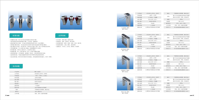Screen dimensions: 199x100
Task: Select the WY-TD203 turnstile product image
Action: click(125, 62)
